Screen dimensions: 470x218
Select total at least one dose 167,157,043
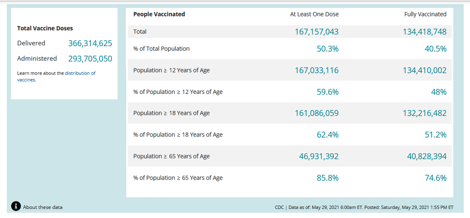[317, 32]
